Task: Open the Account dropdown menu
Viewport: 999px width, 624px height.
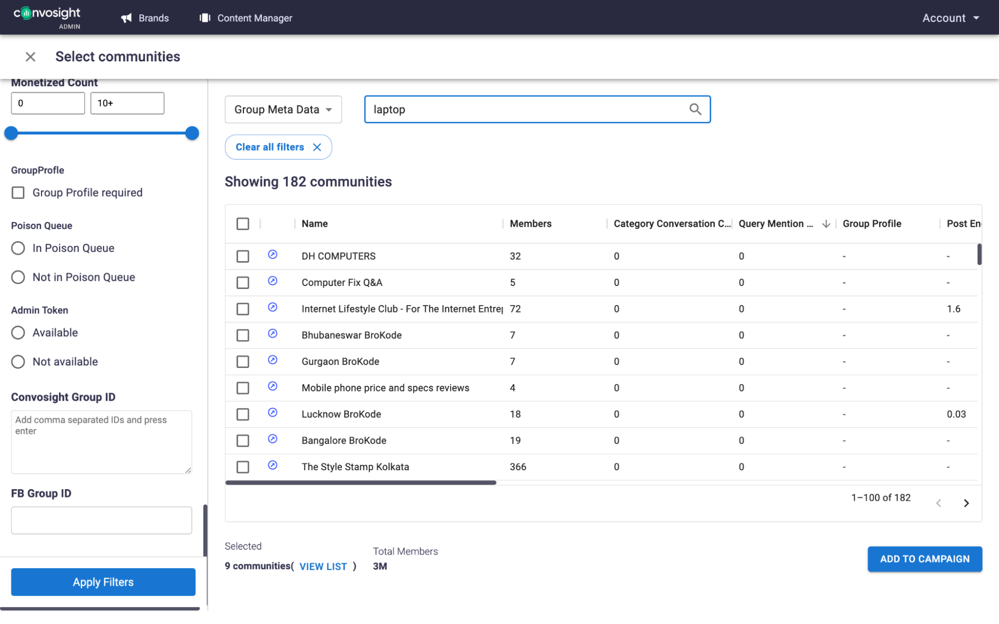Action: 950,18
